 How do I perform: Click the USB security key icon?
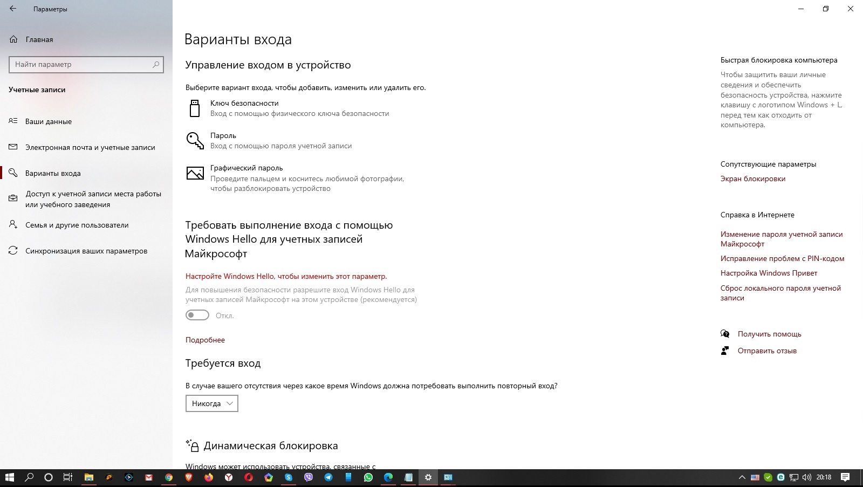(x=195, y=108)
